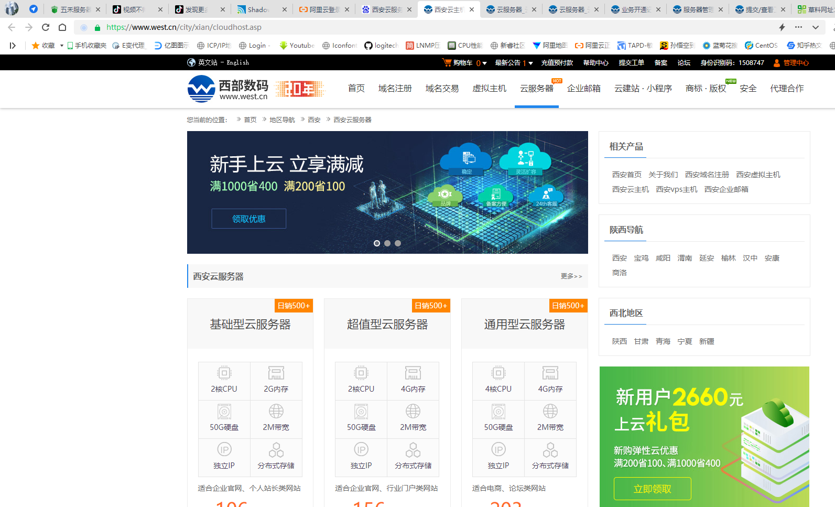Select the first carousel dot on banner
This screenshot has height=507, width=835.
click(376, 243)
